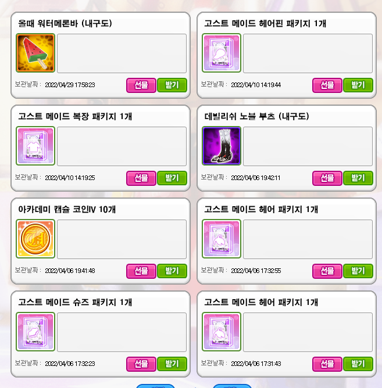382x388 pixels.
Task: Receive the 올때 워터메론바 with 받기
Action: click(172, 85)
